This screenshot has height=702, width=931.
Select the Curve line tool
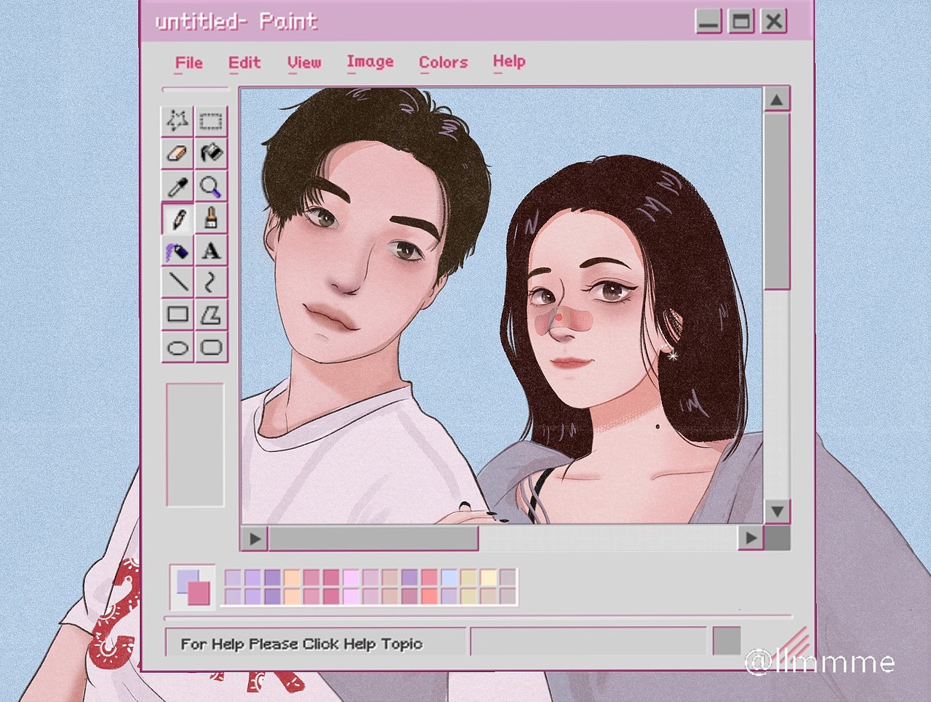click(x=211, y=282)
